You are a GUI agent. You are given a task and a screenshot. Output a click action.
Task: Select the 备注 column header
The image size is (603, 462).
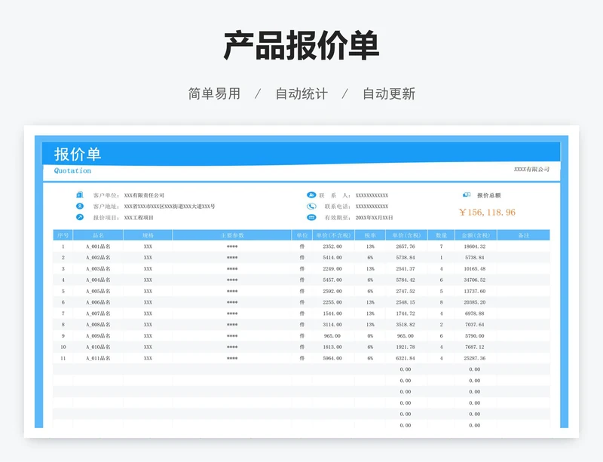coord(524,235)
